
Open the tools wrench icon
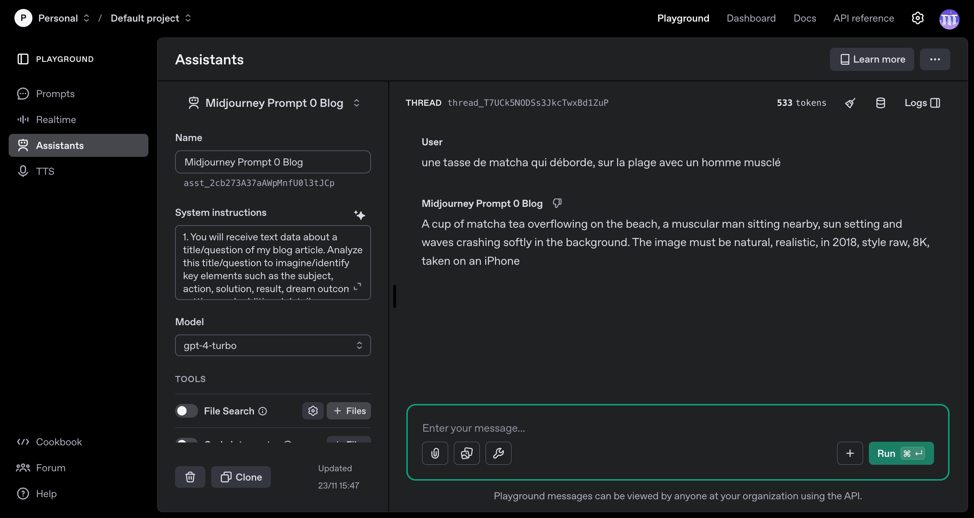click(498, 453)
